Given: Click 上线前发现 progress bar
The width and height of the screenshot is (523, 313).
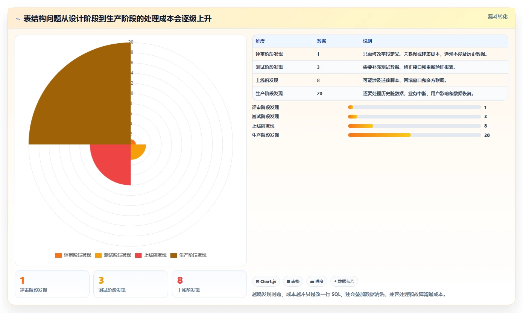Looking at the screenshot, I should point(415,126).
